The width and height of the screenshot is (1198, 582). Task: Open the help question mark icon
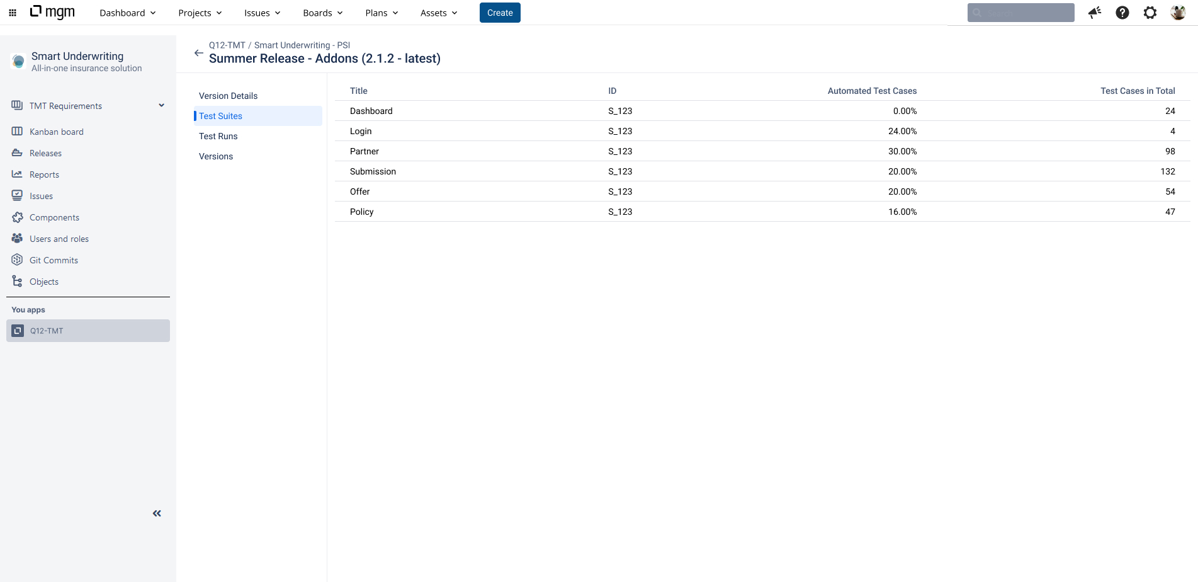coord(1122,13)
